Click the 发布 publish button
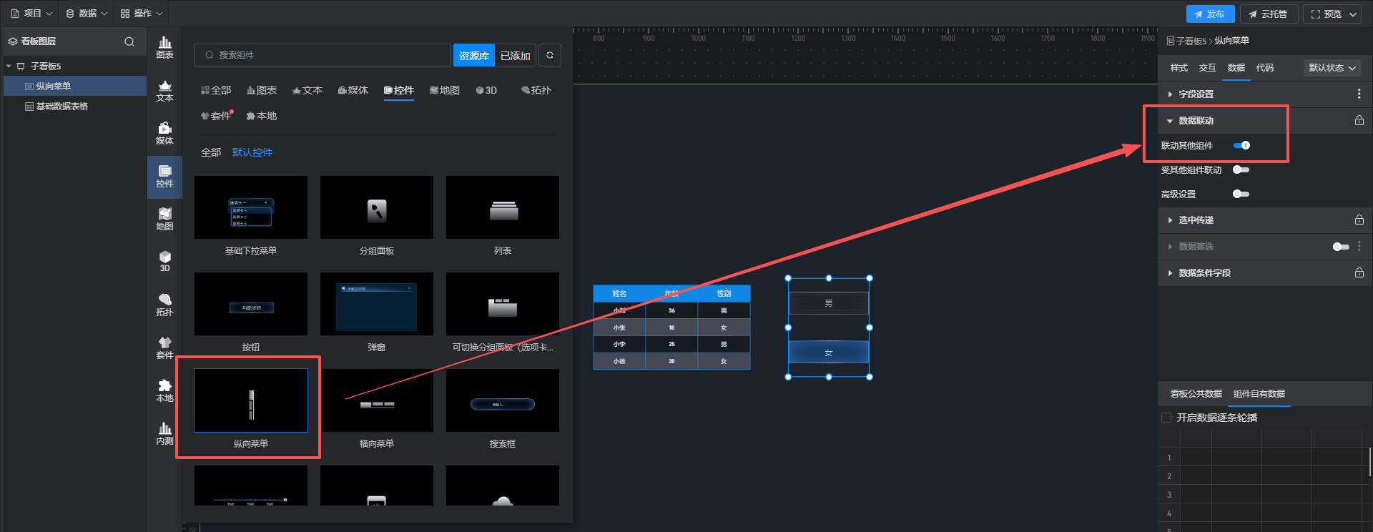This screenshot has height=532, width=1373. point(1210,14)
